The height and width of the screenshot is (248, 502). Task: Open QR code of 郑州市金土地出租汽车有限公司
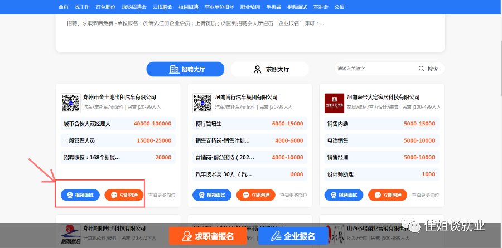71,103
